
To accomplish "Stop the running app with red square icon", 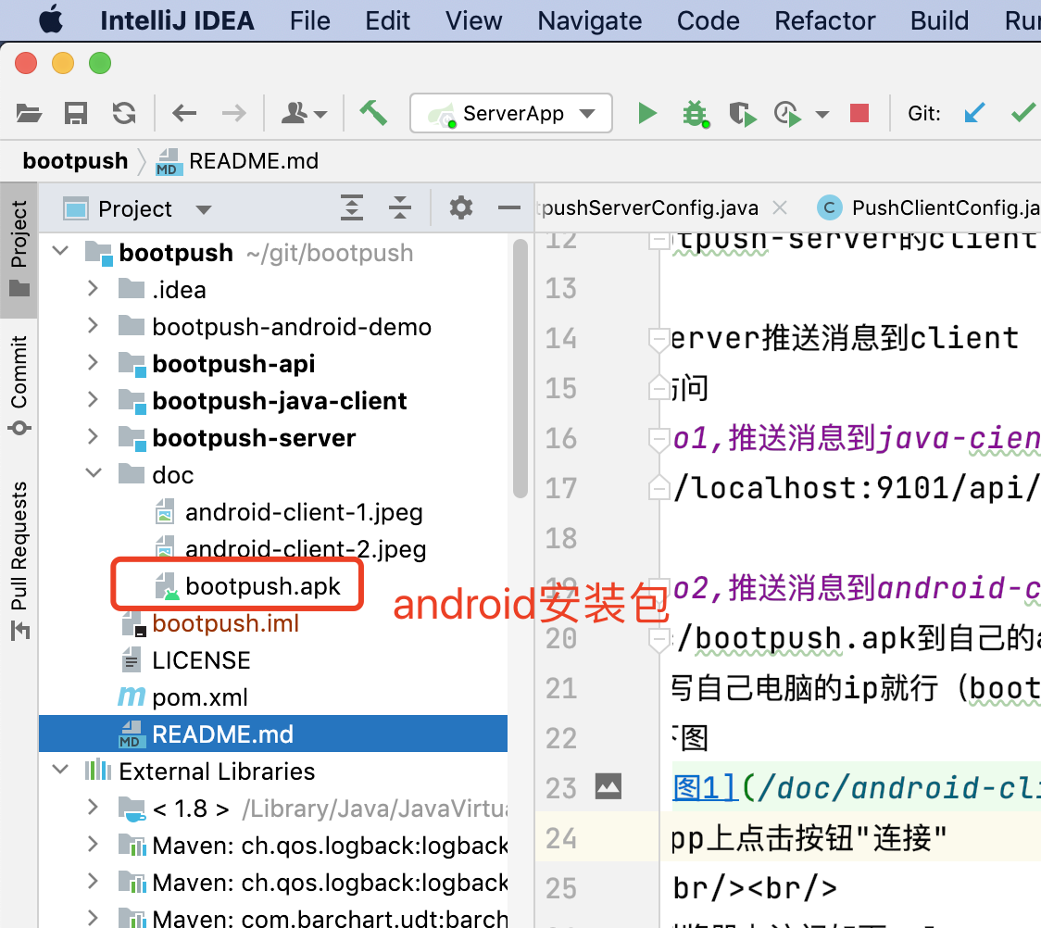I will point(859,112).
